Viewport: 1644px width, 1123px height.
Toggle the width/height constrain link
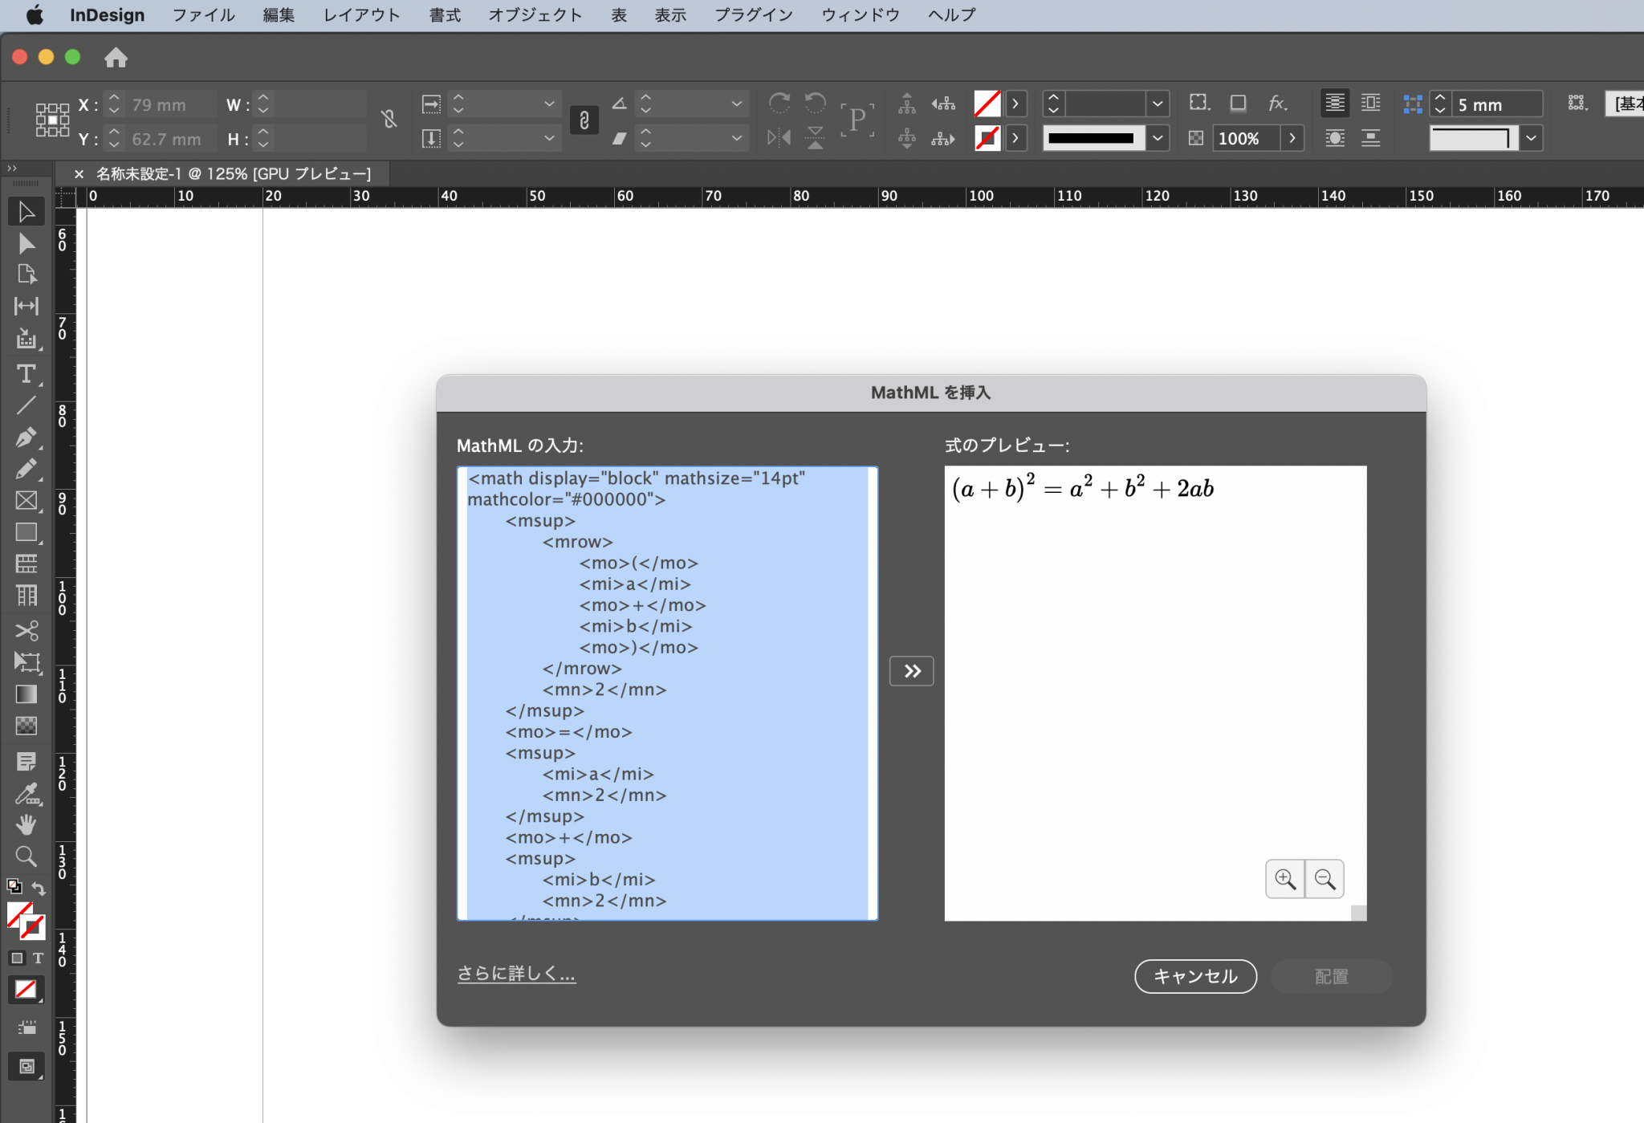pyautogui.click(x=388, y=119)
